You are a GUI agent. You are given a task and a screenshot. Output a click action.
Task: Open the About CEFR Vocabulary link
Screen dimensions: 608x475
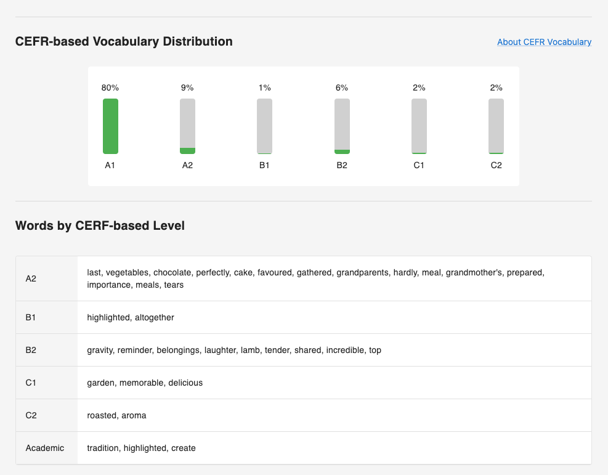coord(544,42)
